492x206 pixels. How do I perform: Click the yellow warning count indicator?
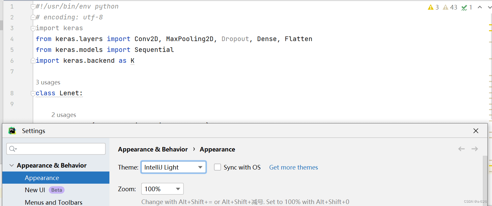433,7
